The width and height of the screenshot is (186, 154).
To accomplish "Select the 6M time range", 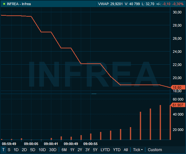I will point(64,150).
